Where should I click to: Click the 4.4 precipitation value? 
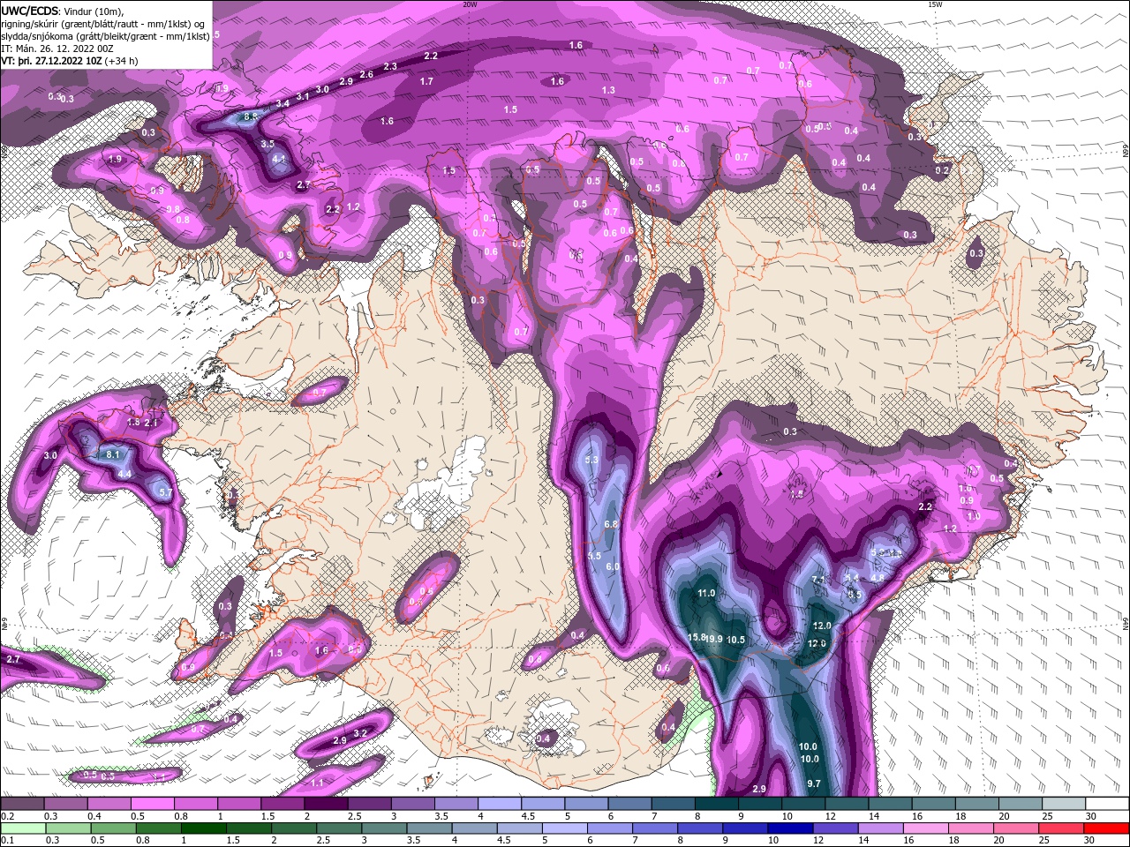pyautogui.click(x=124, y=474)
